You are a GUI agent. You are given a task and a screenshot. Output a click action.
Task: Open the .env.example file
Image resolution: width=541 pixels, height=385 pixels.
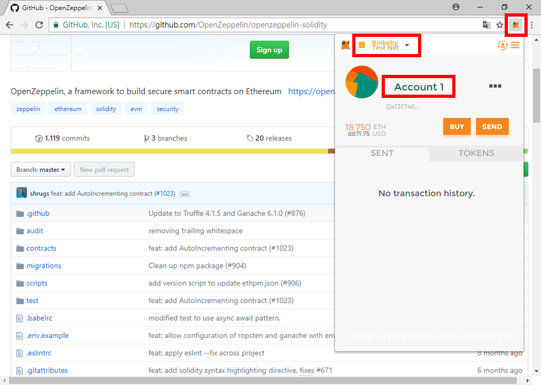click(x=48, y=336)
